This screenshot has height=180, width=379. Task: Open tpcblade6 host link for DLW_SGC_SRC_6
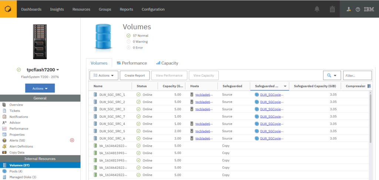[x=204, y=139]
